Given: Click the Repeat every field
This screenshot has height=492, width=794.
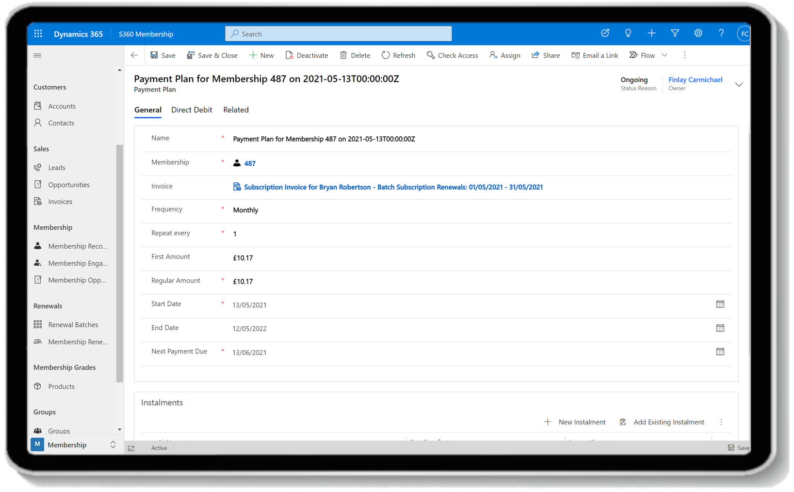Looking at the screenshot, I should 480,234.
